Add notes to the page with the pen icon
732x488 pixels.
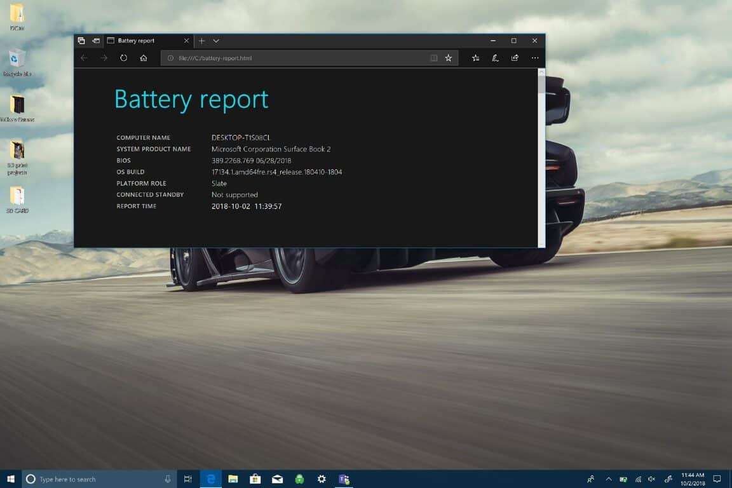point(495,58)
